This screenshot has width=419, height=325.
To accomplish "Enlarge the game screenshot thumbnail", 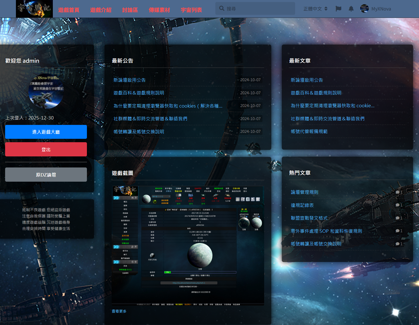I will click(x=187, y=246).
